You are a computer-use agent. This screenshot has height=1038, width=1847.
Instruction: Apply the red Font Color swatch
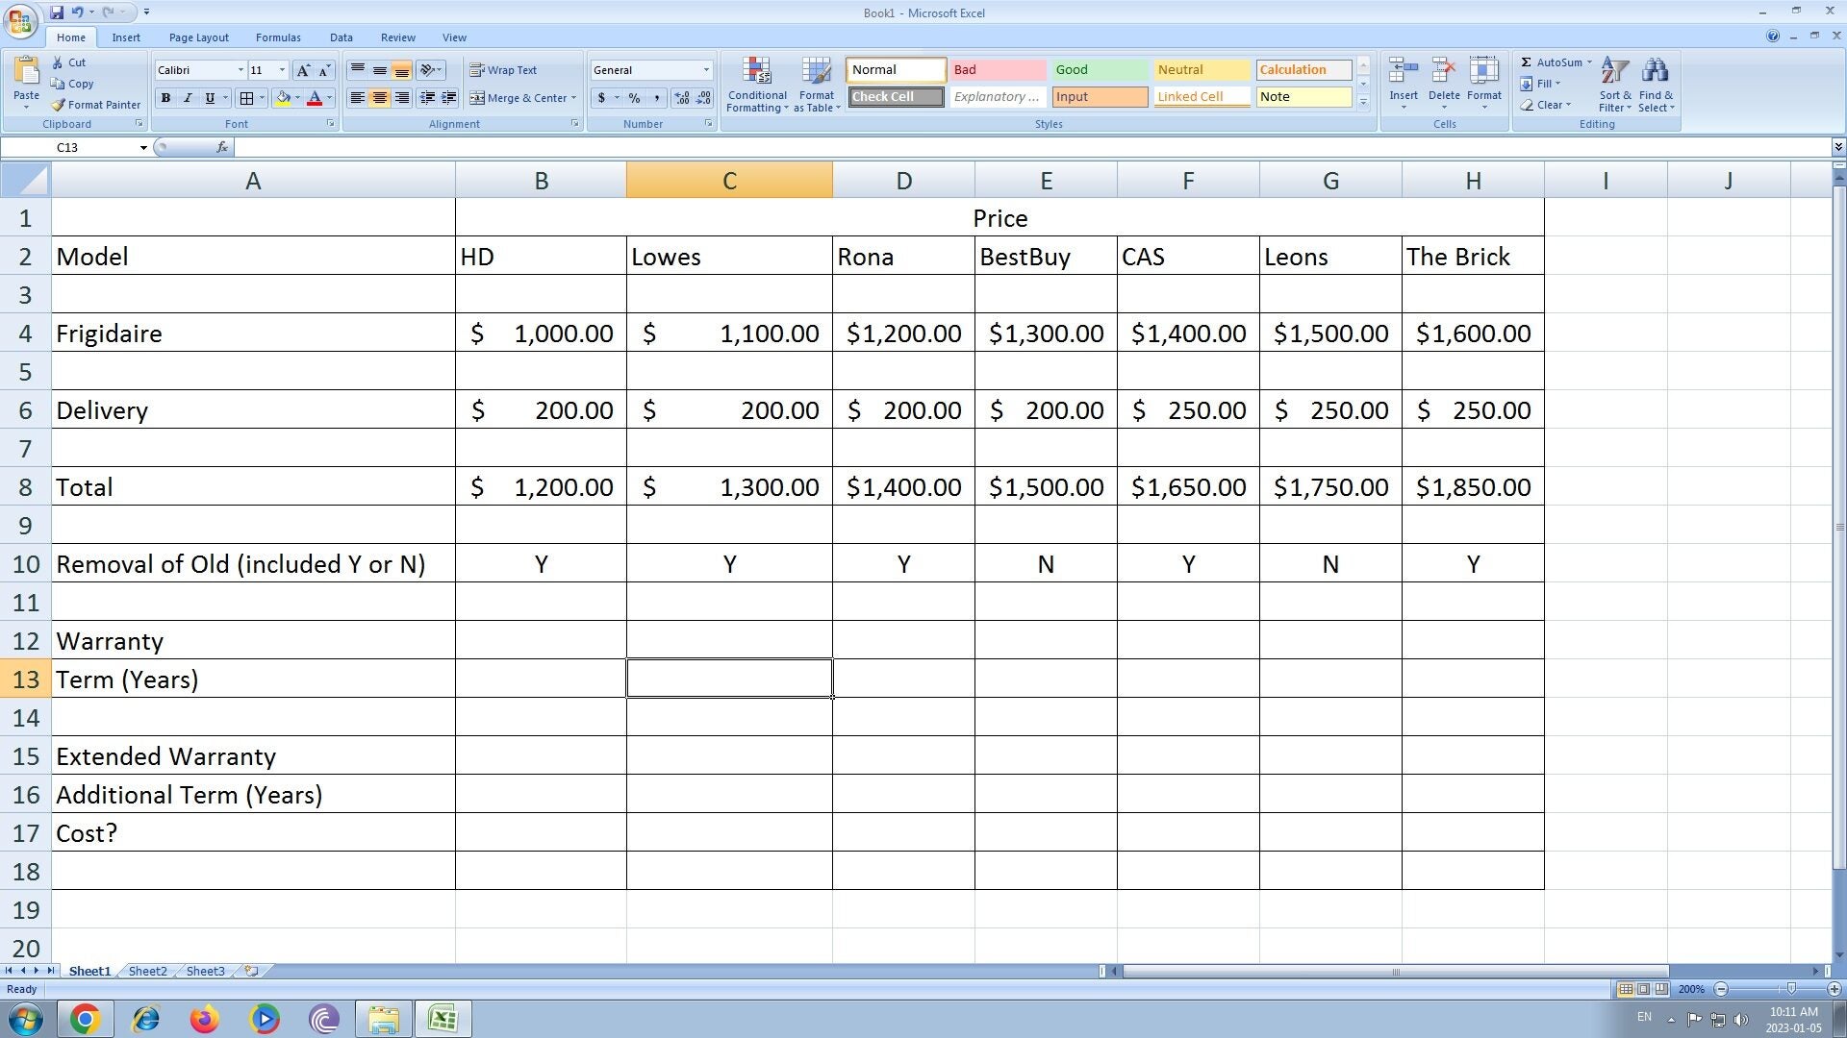[314, 98]
